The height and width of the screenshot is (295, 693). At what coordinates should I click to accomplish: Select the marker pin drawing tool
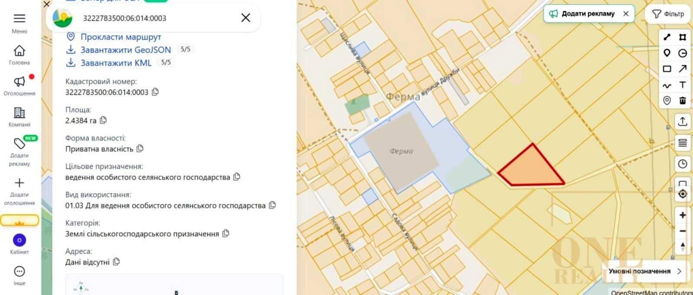point(667,53)
